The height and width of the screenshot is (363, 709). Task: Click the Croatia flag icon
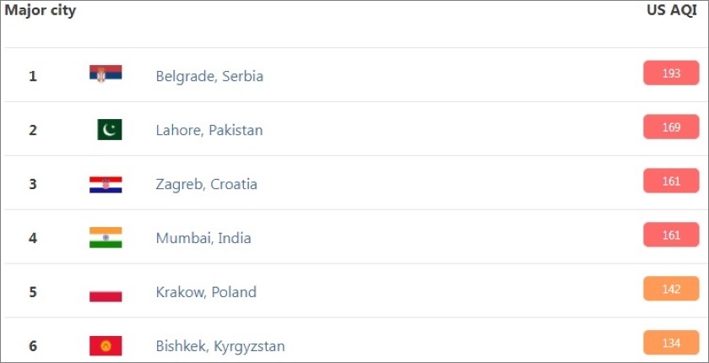106,184
